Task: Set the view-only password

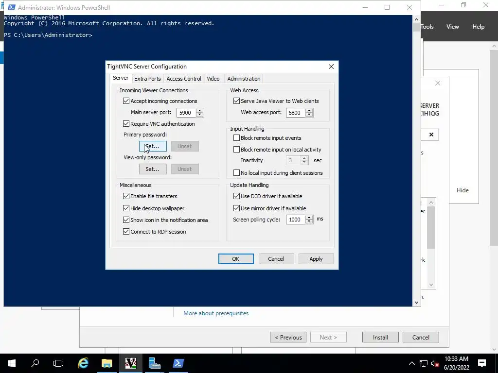Action: [153, 169]
